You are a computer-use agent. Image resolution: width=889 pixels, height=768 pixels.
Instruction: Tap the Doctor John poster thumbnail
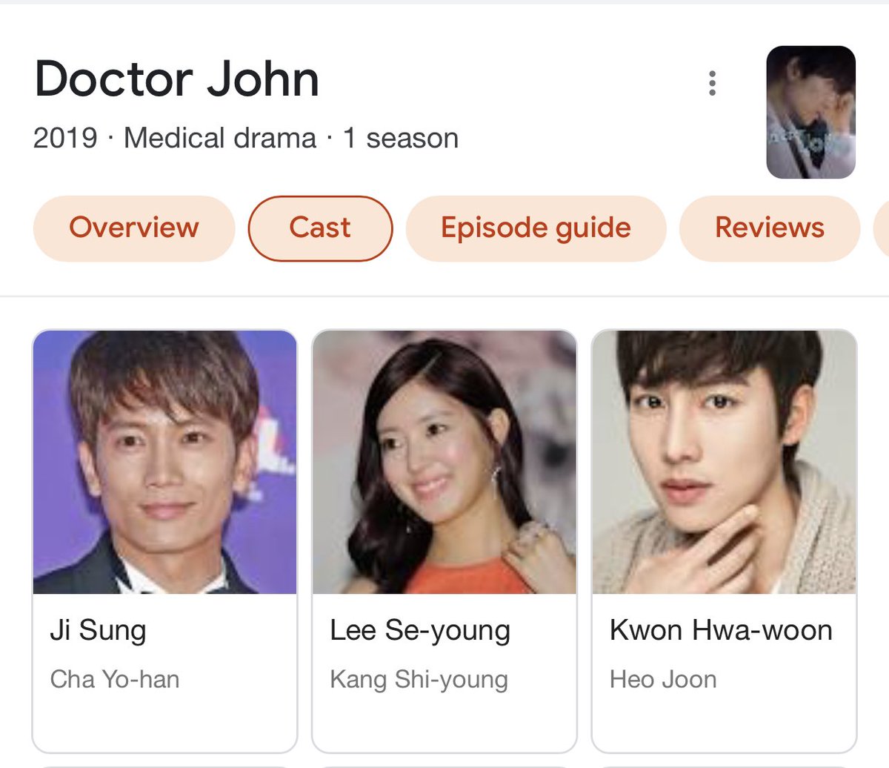(x=810, y=112)
